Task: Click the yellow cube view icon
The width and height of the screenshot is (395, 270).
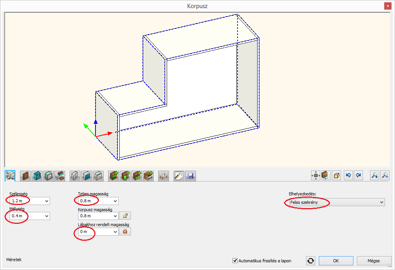Action: pos(336,175)
